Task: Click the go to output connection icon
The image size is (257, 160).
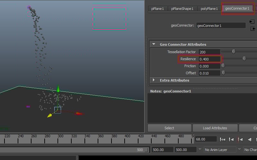Action: pyautogui.click(x=253, y=29)
